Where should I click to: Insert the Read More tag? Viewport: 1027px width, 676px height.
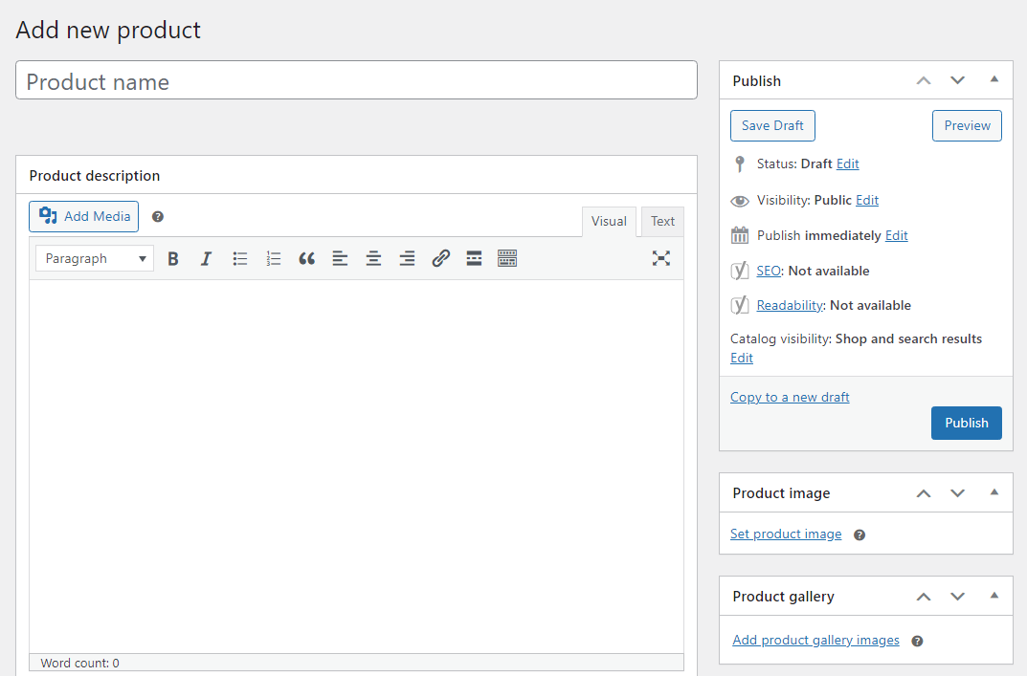pyautogui.click(x=474, y=258)
